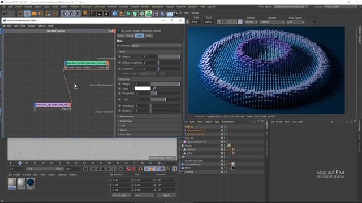Image resolution: width=362 pixels, height=203 pixels.
Task: Select the Reflect material thumbnail
Action: (x=21, y=184)
